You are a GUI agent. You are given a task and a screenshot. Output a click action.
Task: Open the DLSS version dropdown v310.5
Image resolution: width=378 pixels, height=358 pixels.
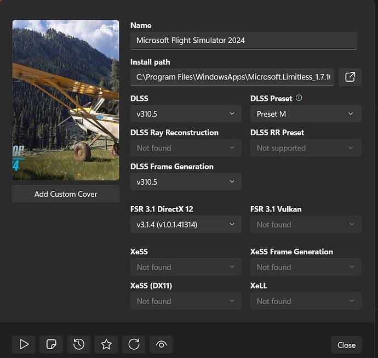coord(186,113)
